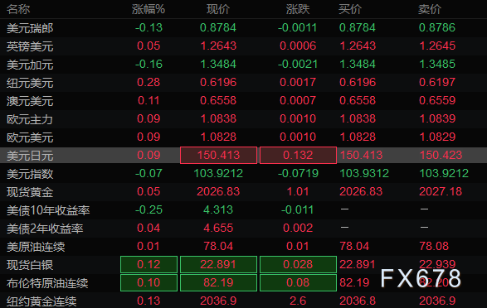Select the 纽约黄金连续 row

244,301
